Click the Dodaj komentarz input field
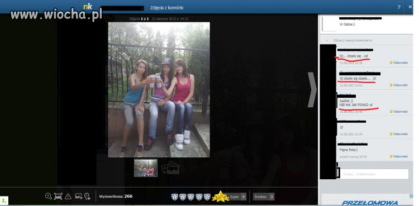Image resolution: width=419 pixels, height=206 pixels. pyautogui.click(x=374, y=174)
